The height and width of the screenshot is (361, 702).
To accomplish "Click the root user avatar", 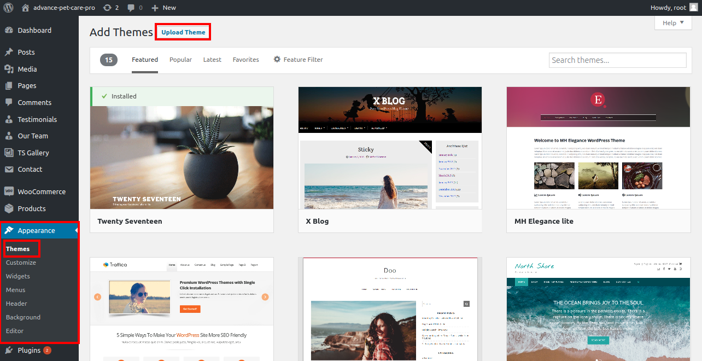I will click(x=694, y=8).
